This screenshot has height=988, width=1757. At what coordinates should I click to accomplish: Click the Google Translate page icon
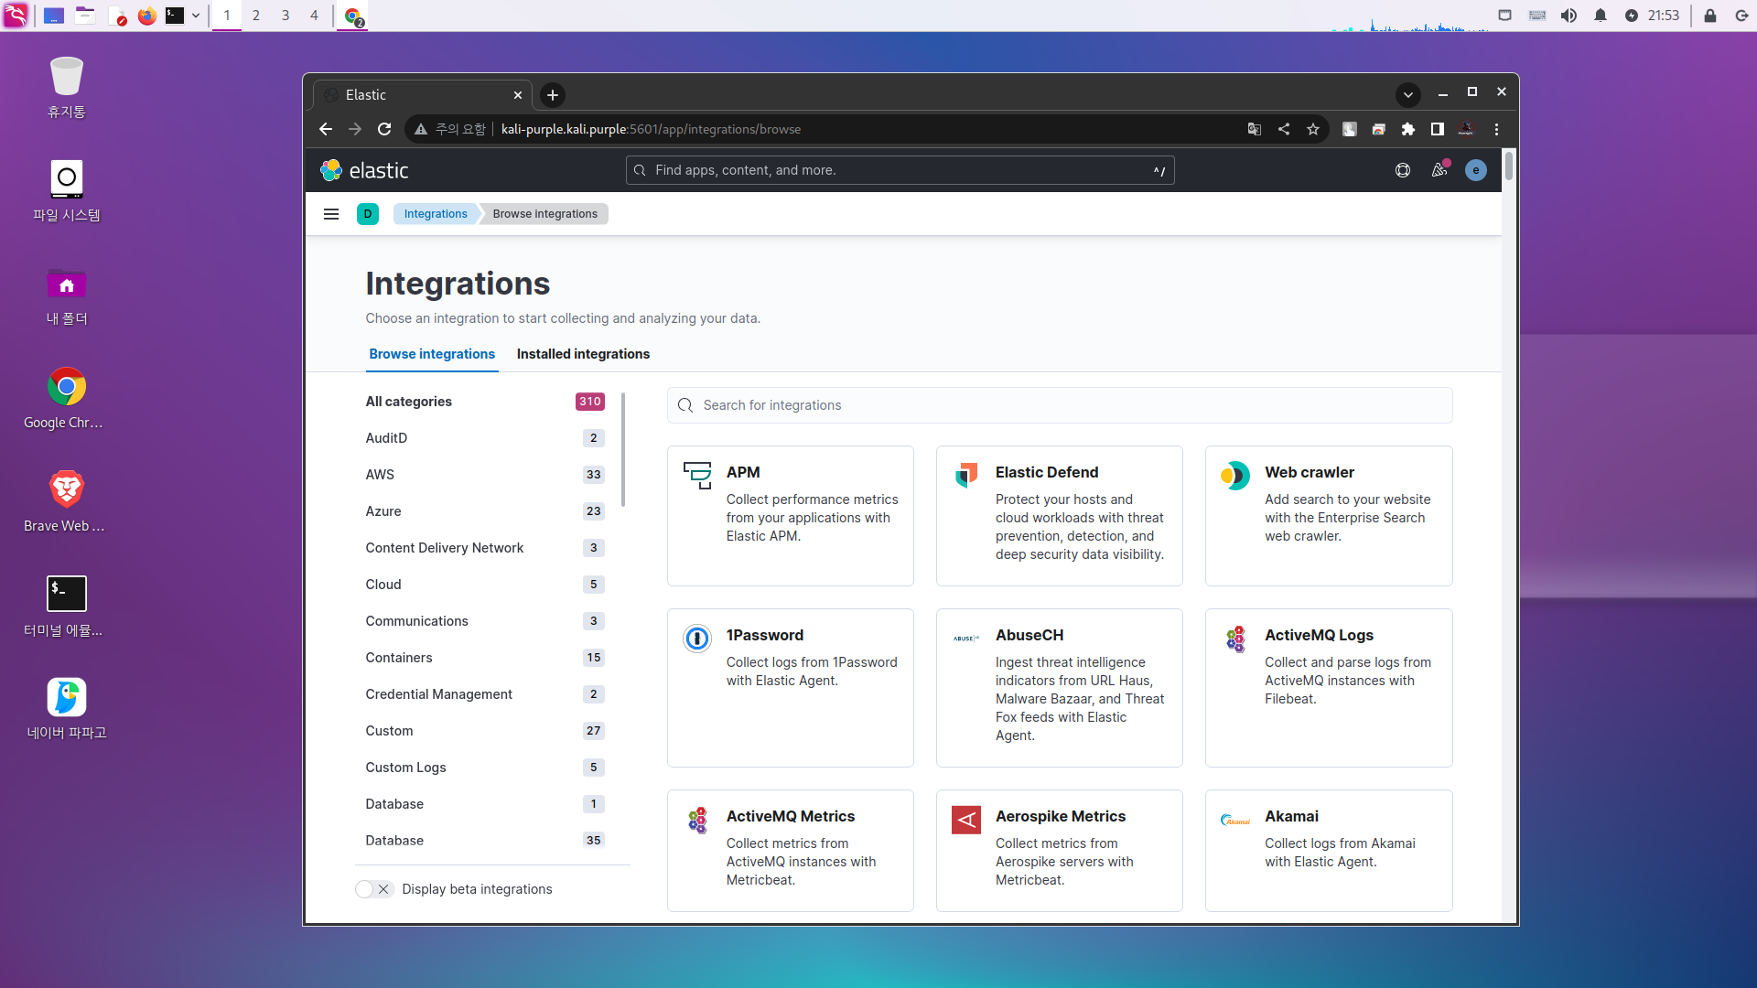click(x=1255, y=129)
